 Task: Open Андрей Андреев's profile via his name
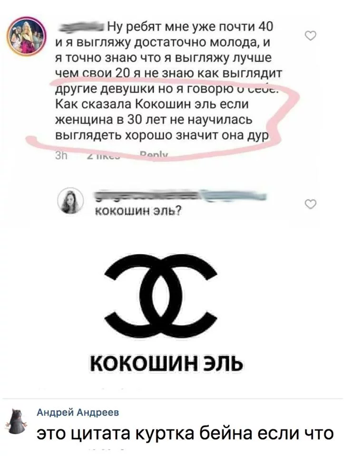[78, 412]
